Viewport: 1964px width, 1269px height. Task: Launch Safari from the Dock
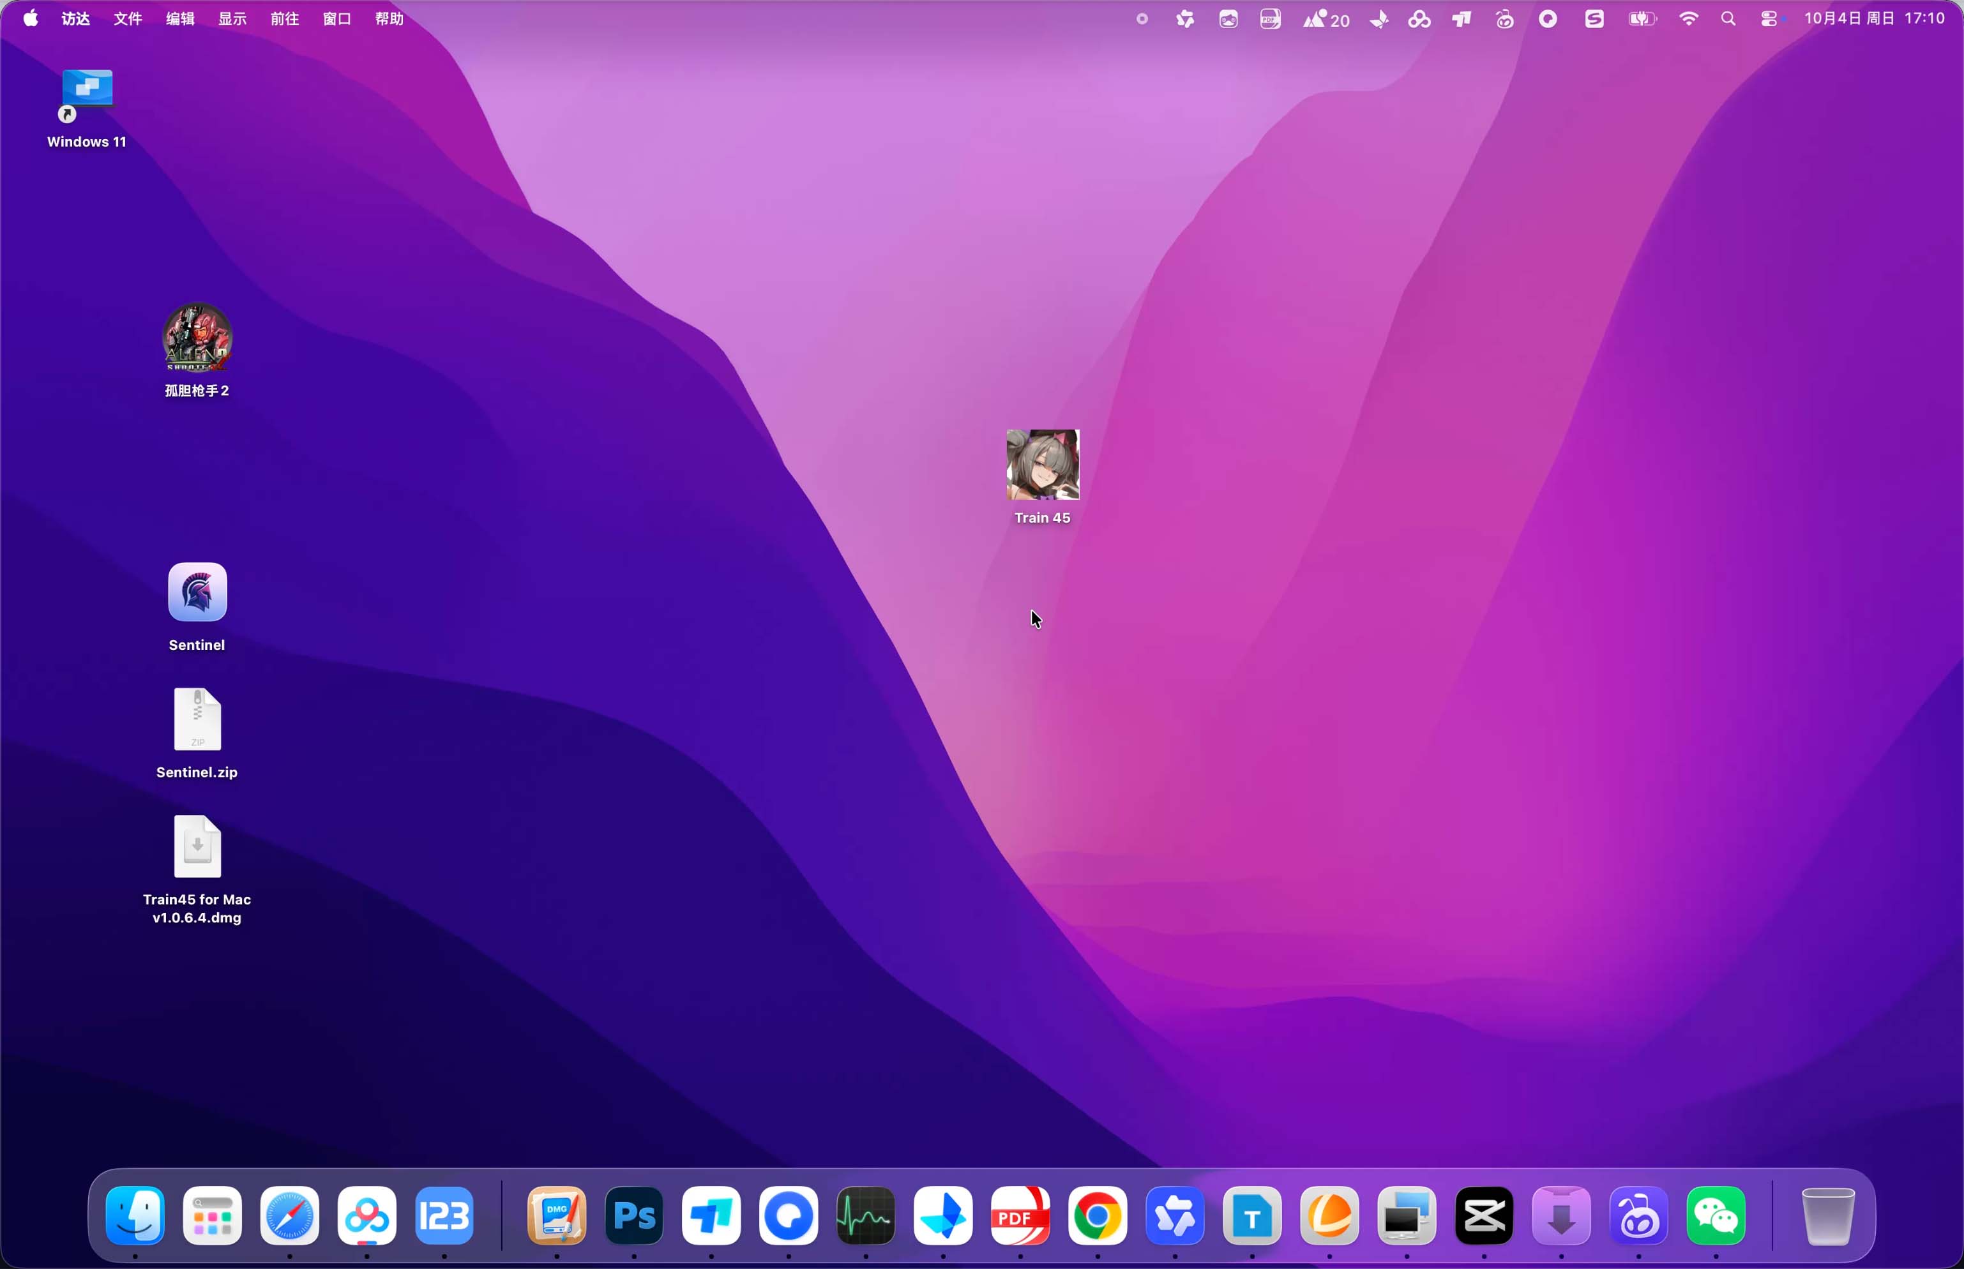tap(289, 1215)
